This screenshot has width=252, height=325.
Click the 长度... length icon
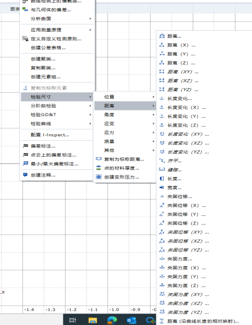pyautogui.click(x=162, y=179)
